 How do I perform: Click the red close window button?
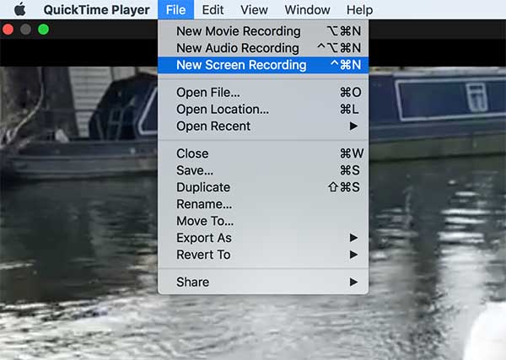coord(8,30)
